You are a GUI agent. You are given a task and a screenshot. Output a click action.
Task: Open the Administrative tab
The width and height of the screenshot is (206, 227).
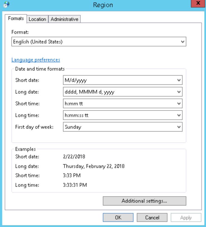tap(65, 19)
